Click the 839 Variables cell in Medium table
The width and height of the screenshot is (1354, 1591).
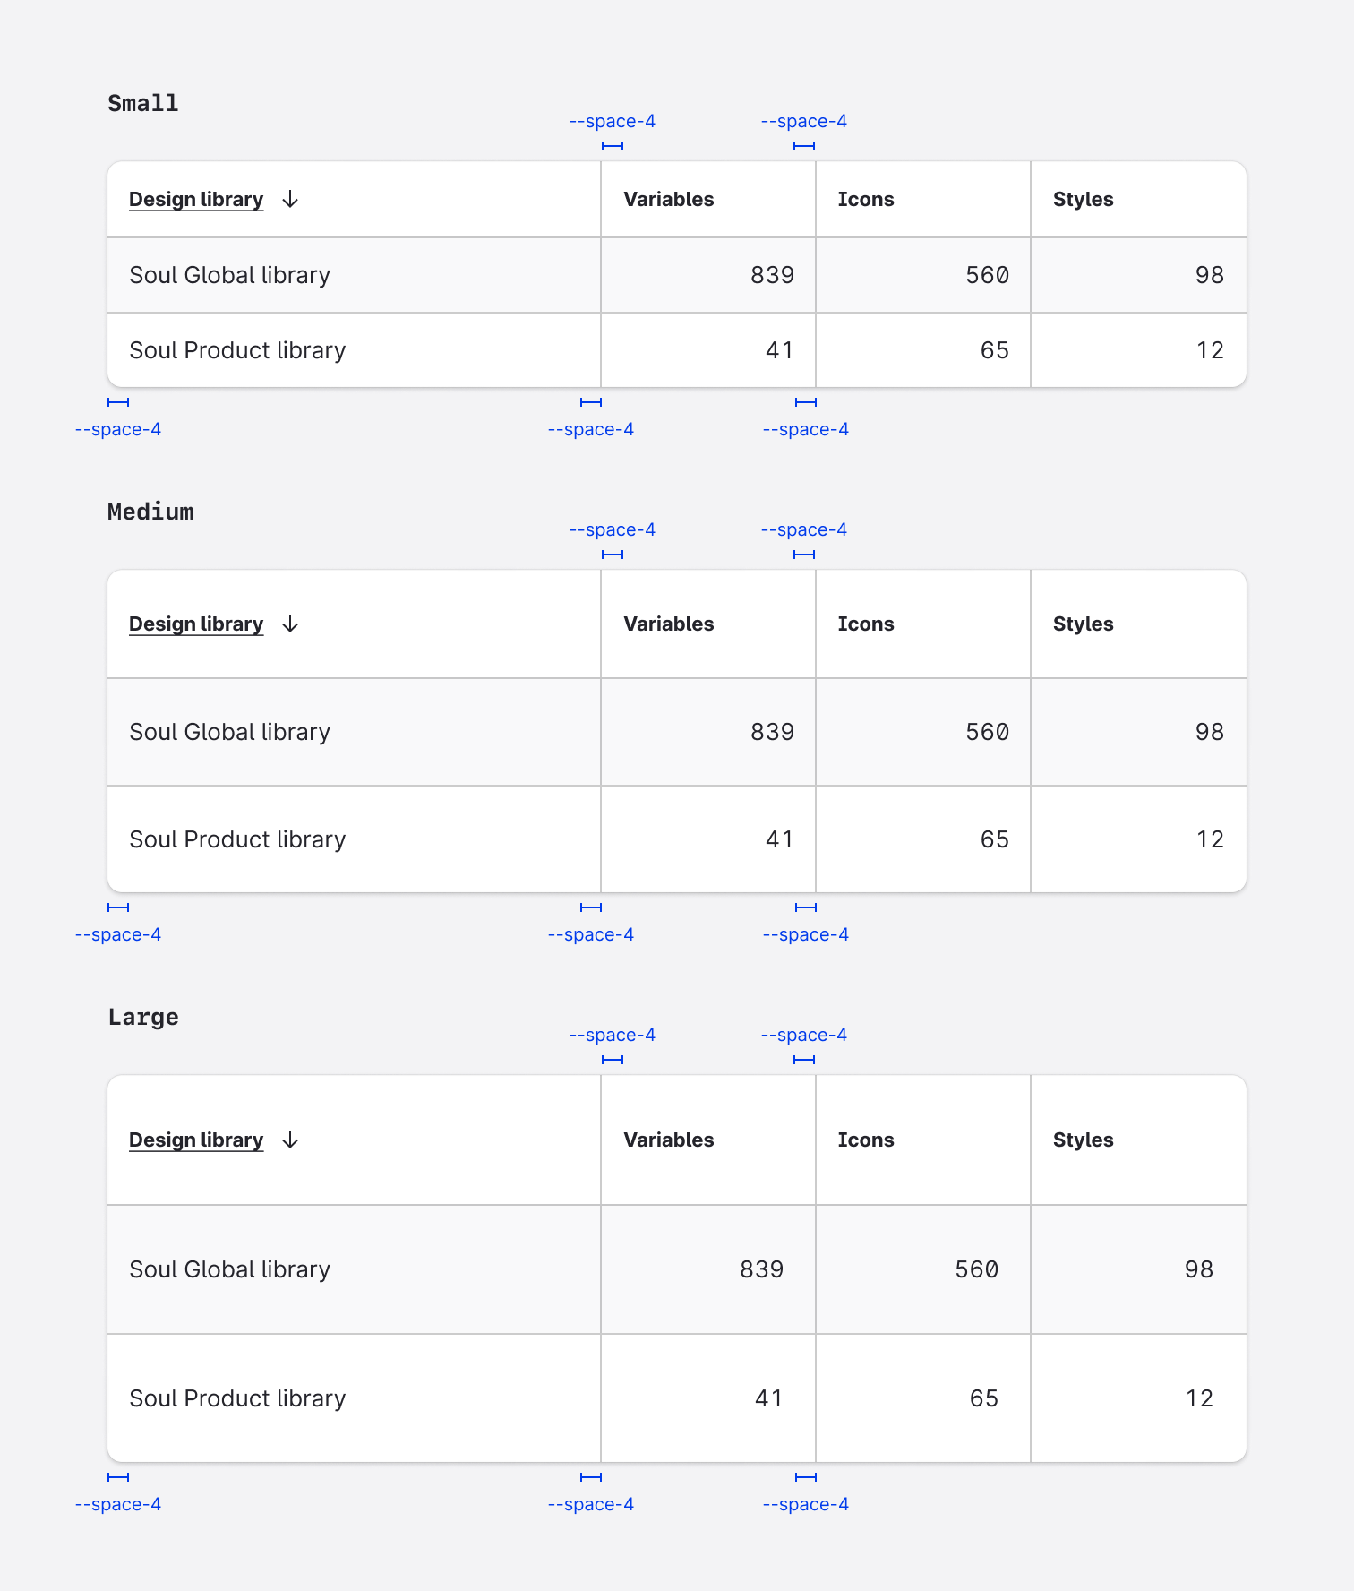tap(772, 732)
